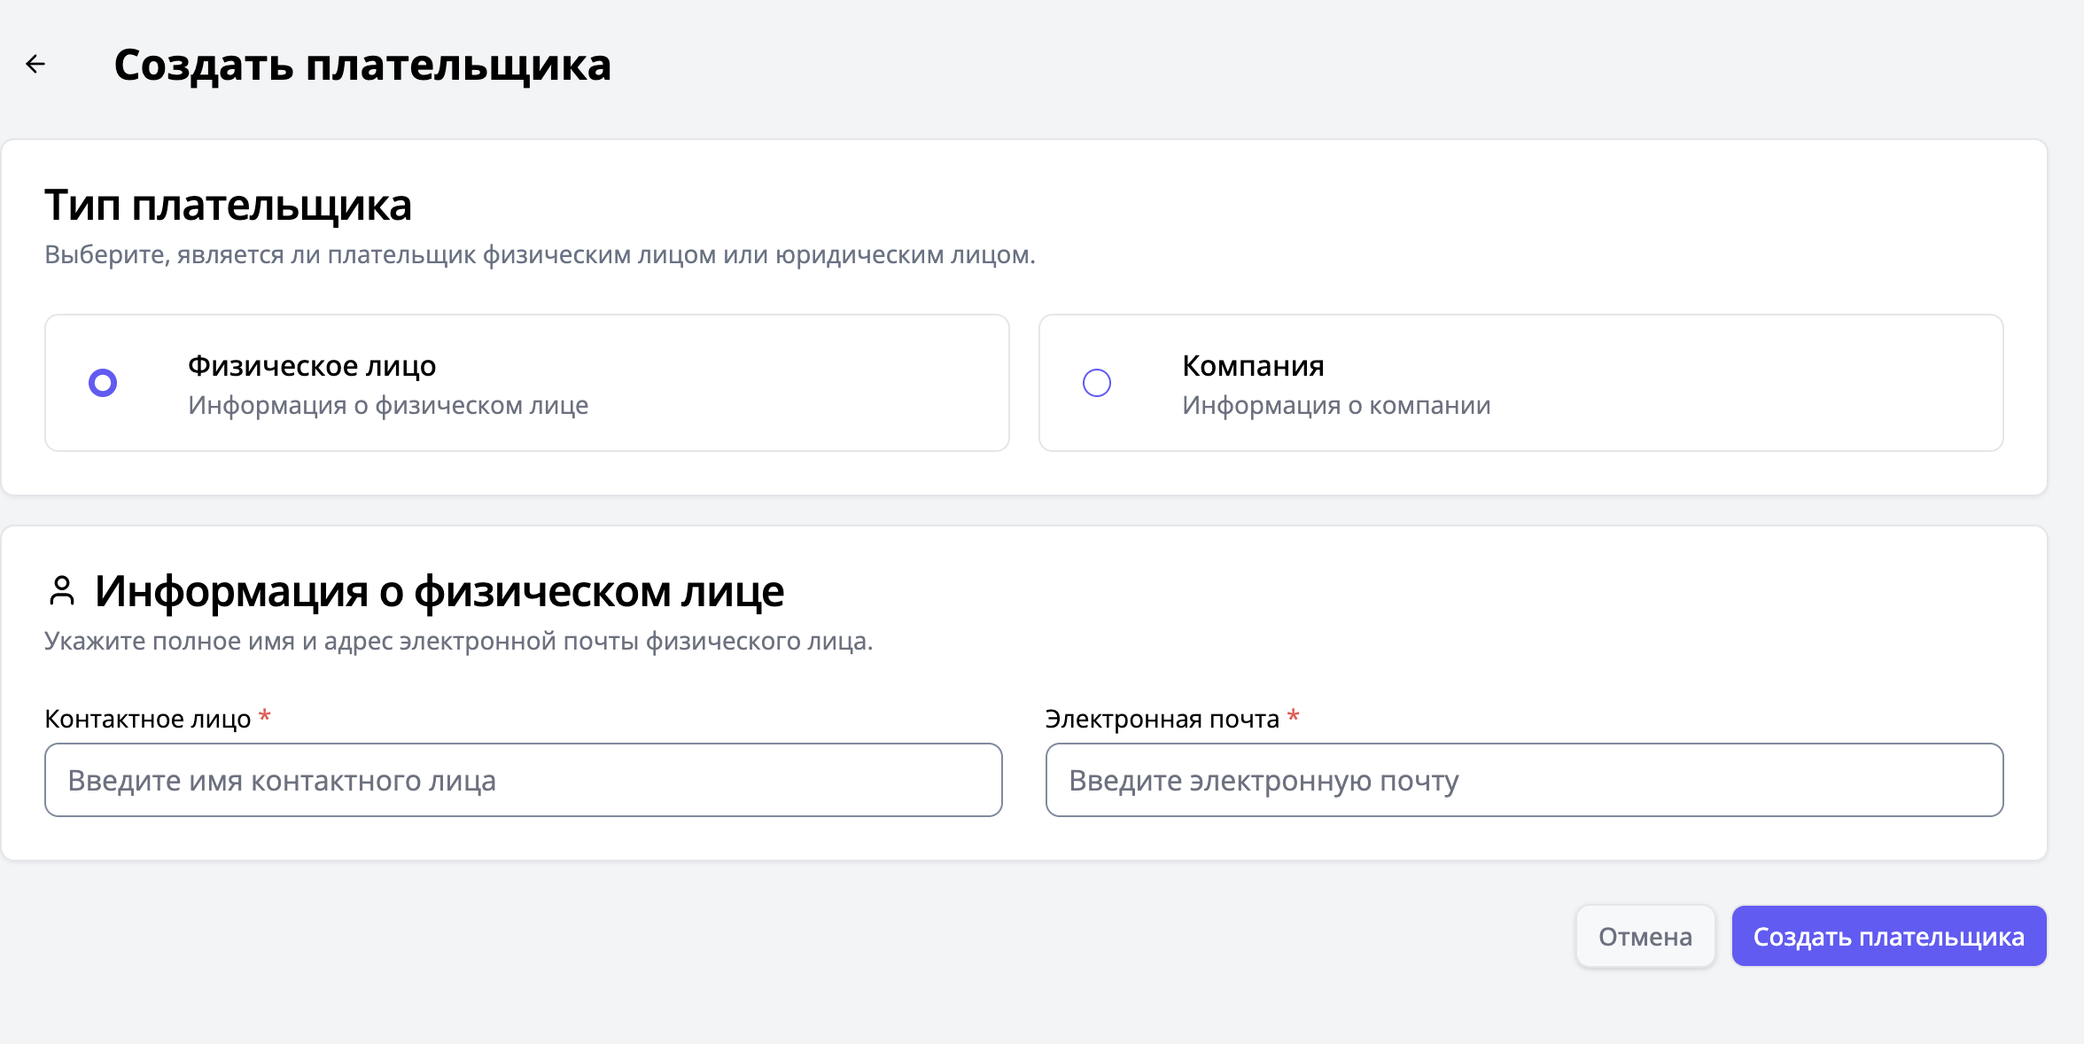Select the Физическое лицо radio button
The image size is (2084, 1044).
click(103, 383)
